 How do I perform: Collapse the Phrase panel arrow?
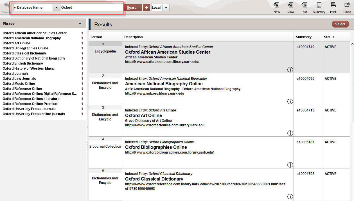(x=80, y=24)
